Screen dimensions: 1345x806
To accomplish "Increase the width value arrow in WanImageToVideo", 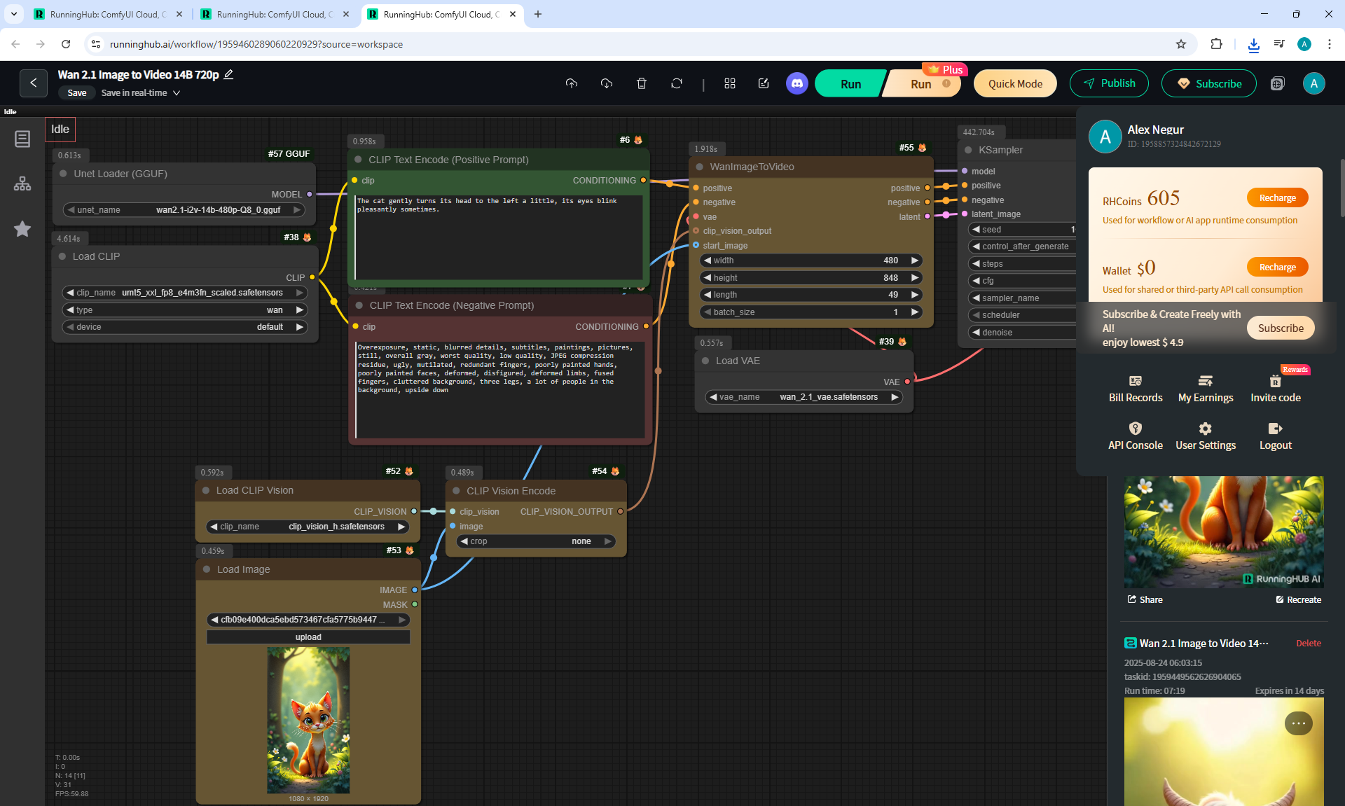I will 914,260.
